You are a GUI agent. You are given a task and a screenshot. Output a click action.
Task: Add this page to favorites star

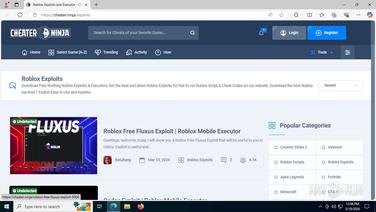click(281, 15)
